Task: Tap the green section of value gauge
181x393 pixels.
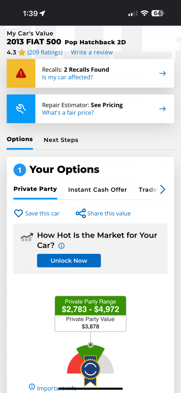Action: (90, 351)
